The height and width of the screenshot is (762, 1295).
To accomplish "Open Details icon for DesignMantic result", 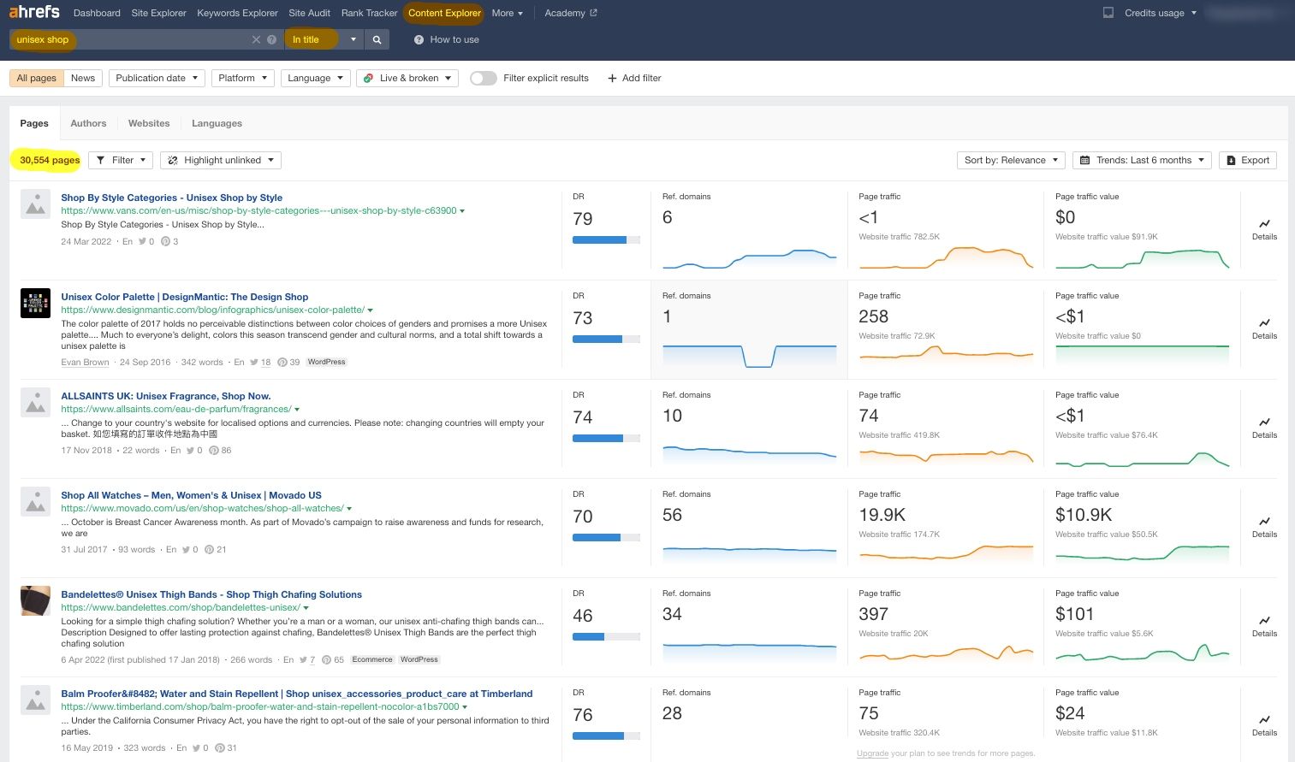I will tap(1264, 322).
